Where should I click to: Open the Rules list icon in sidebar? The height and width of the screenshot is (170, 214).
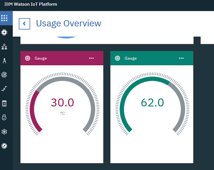[x=4, y=104]
